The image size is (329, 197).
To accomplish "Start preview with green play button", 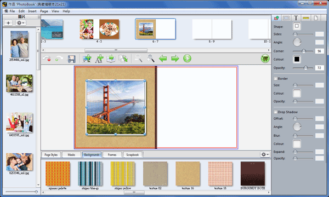I will click(187, 59).
